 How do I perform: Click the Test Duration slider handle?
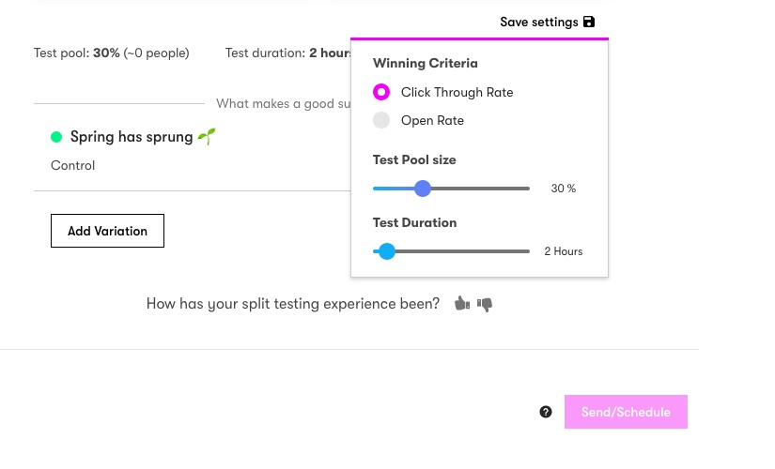386,251
